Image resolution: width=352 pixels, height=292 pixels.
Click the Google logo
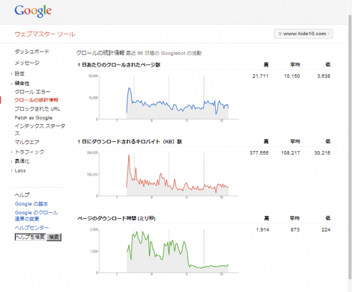[x=33, y=11]
